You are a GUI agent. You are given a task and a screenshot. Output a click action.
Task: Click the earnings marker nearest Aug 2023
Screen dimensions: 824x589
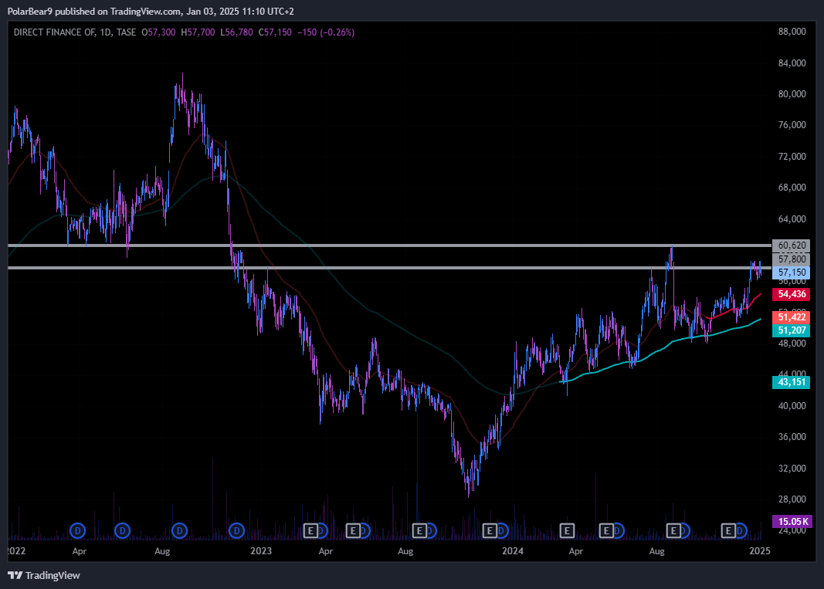click(420, 530)
